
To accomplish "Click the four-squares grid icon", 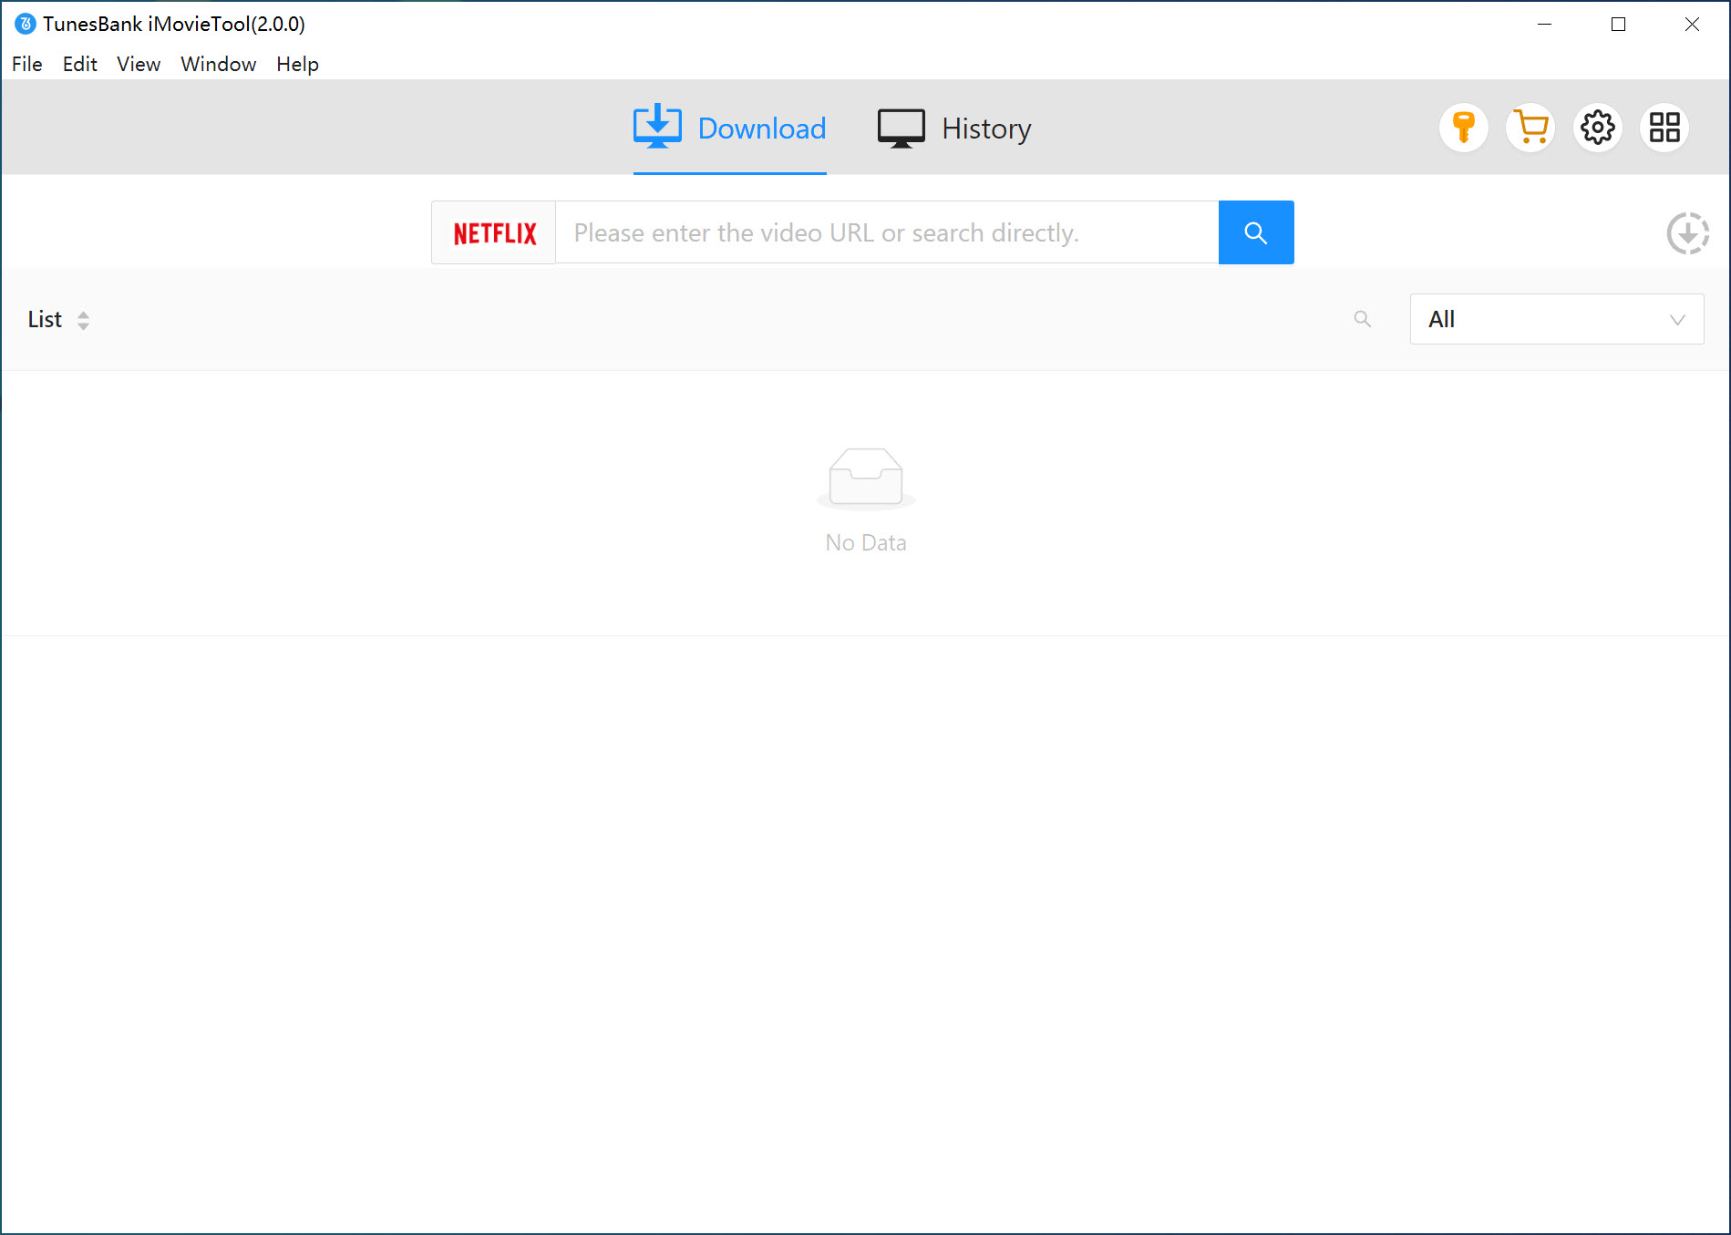I will (x=1664, y=128).
